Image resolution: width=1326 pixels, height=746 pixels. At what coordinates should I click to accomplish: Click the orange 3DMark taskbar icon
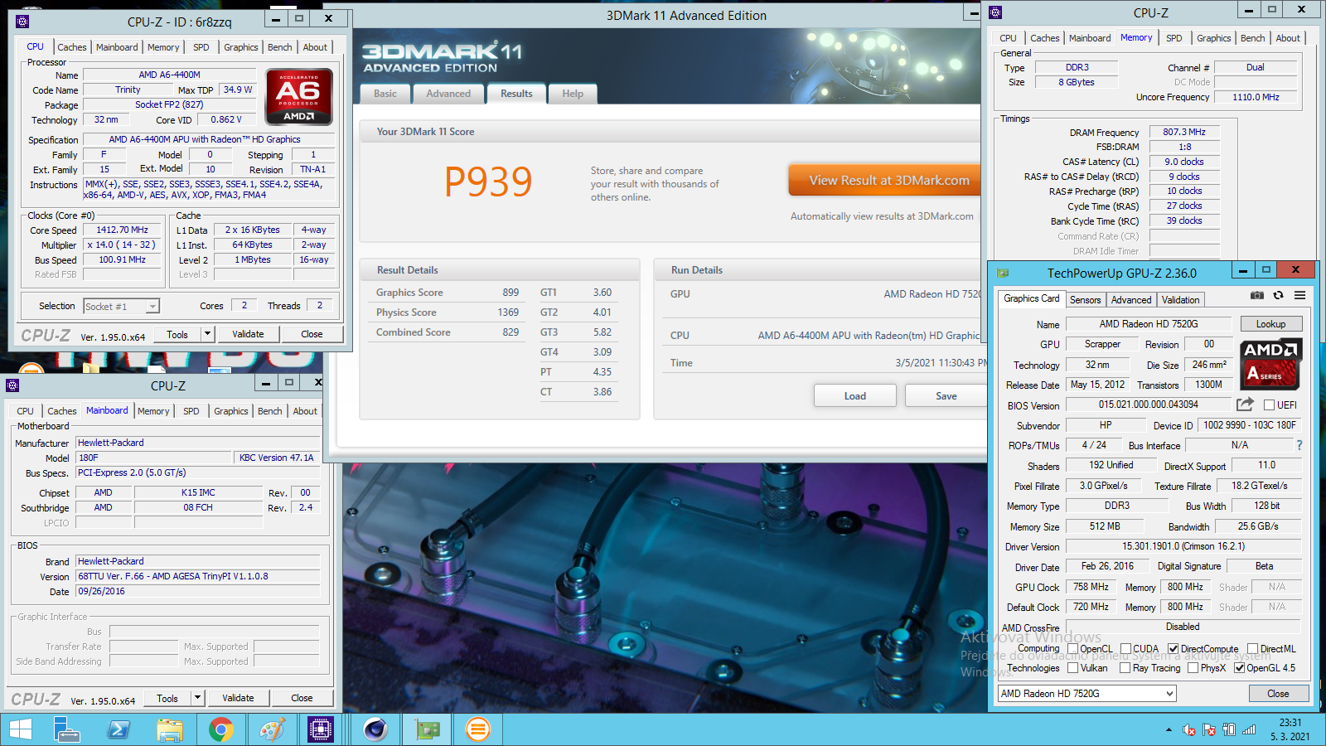point(477,729)
